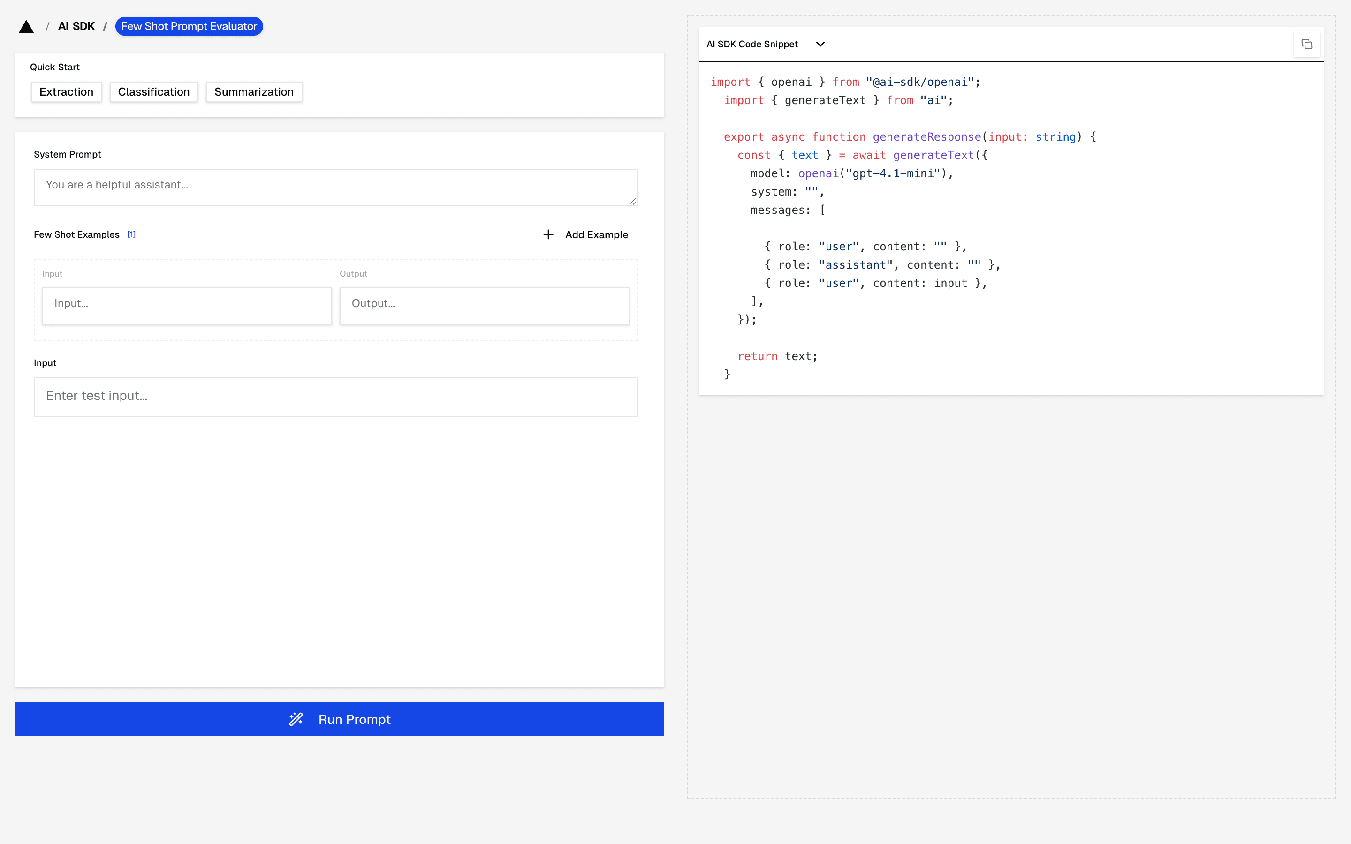Focus the Enter test input field
Viewport: 1351px width, 844px height.
(335, 397)
